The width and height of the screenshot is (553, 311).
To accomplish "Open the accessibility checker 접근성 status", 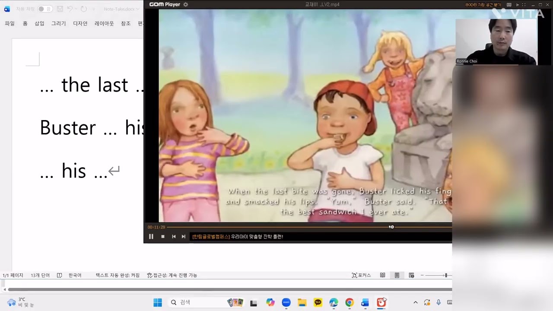I will (172, 275).
